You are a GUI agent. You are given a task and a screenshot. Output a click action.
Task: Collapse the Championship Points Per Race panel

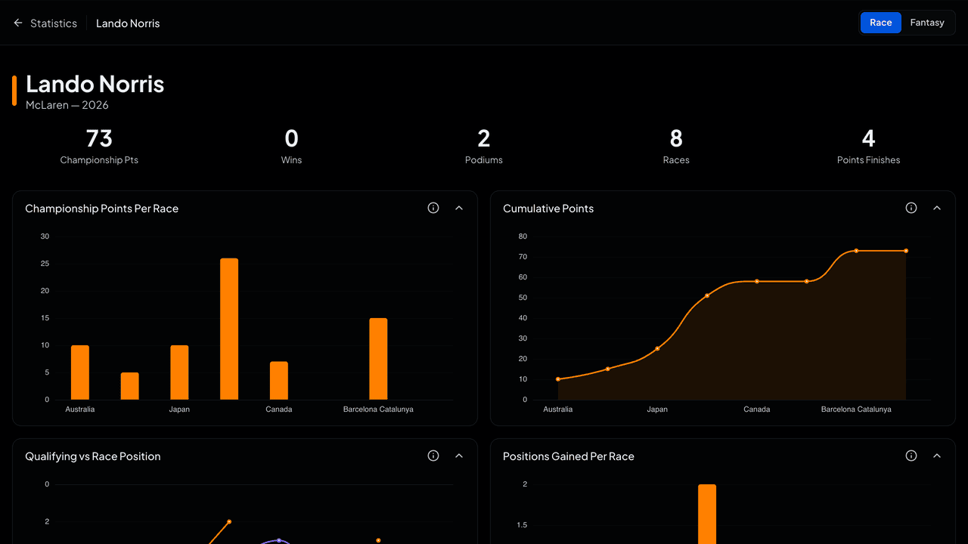pyautogui.click(x=459, y=208)
